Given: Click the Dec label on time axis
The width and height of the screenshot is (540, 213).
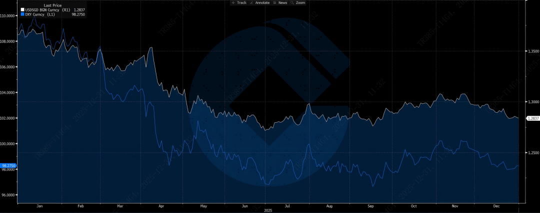Looking at the screenshot, I should (495, 206).
